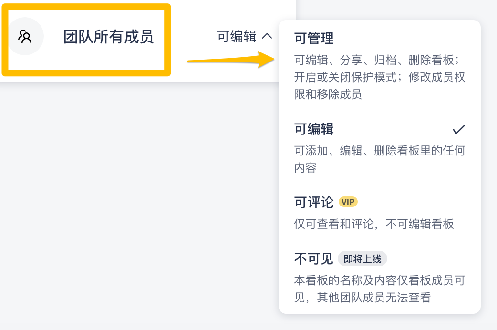
Task: Click the 仅可查看和评论，不可编辑看板 description
Action: 374,224
